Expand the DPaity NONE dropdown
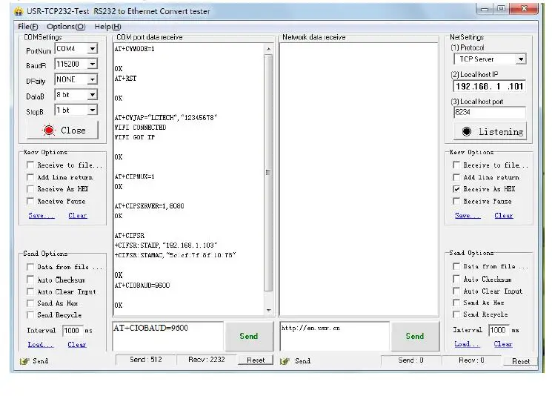 pyautogui.click(x=92, y=79)
